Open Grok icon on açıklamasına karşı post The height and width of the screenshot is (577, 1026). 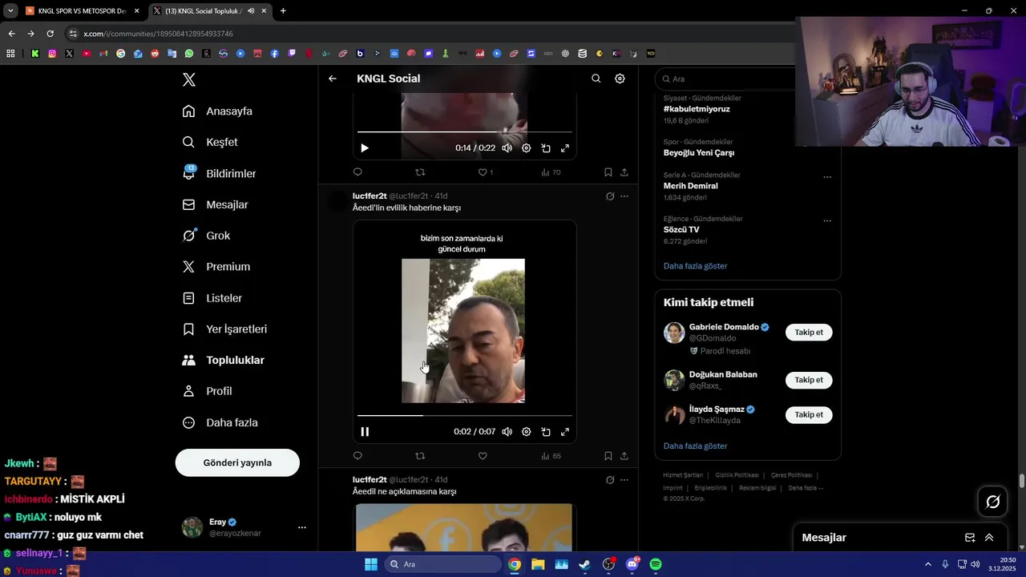610,480
